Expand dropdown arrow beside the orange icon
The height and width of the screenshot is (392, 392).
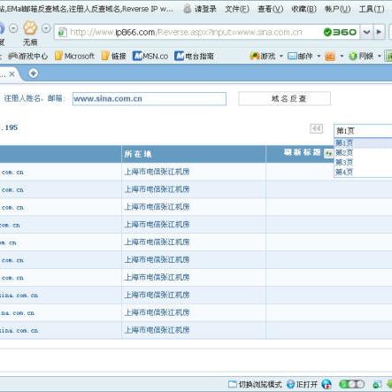tap(342, 56)
